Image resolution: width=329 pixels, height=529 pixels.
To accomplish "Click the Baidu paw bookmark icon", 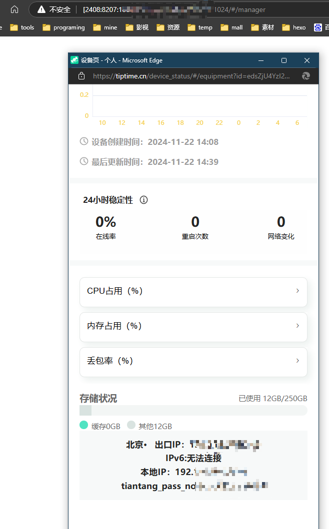I will 318,27.
